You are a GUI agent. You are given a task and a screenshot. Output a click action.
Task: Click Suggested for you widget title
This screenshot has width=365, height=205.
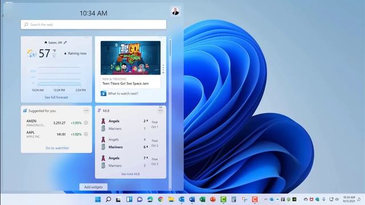tap(42, 111)
